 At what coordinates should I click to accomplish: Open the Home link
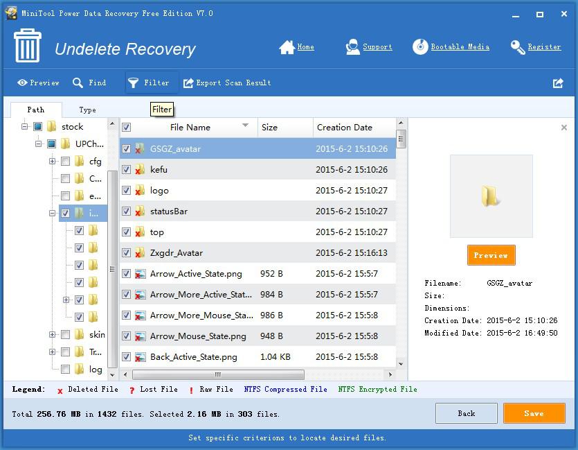click(305, 47)
